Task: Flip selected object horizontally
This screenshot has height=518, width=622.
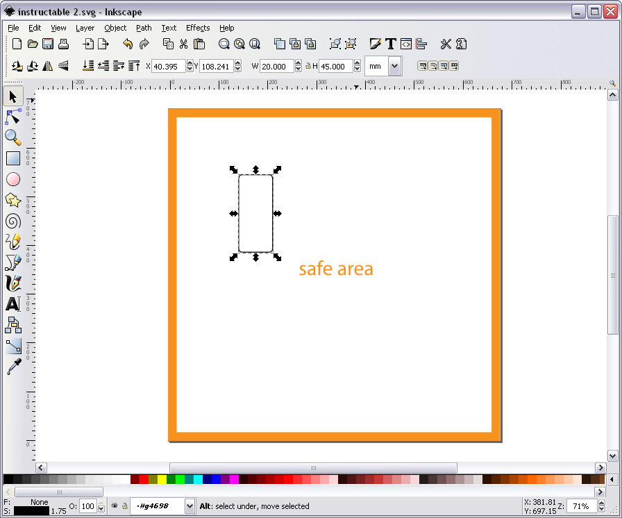Action: point(48,66)
